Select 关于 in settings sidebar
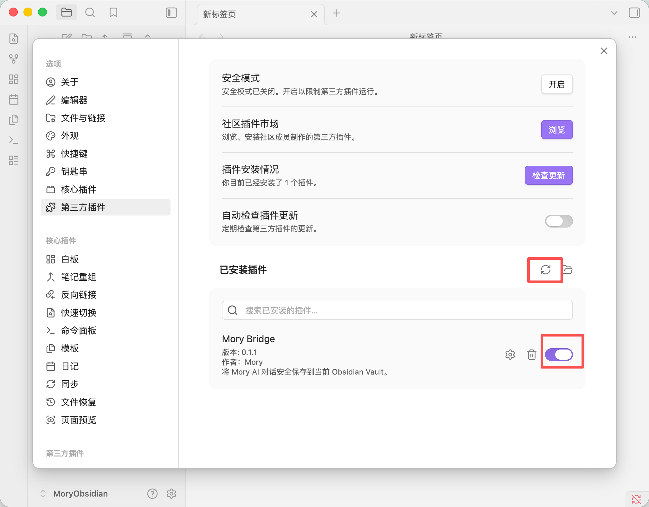649x507 pixels. (x=106, y=82)
